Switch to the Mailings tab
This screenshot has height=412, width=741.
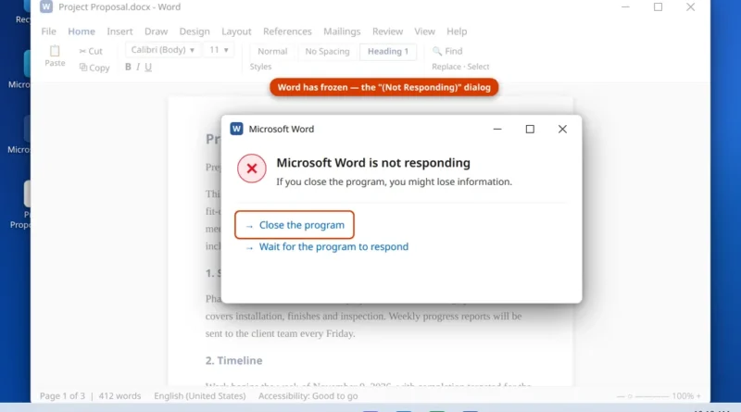tap(342, 31)
